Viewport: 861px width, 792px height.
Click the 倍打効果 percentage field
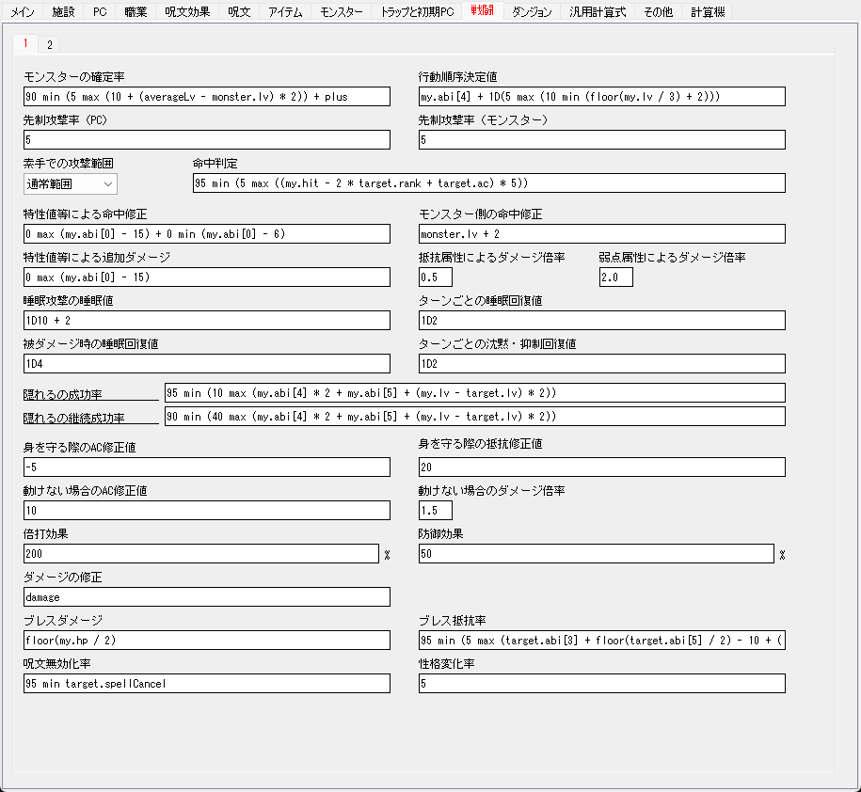201,554
